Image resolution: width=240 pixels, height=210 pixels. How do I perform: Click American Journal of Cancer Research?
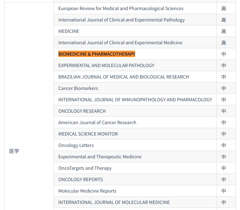click(97, 122)
